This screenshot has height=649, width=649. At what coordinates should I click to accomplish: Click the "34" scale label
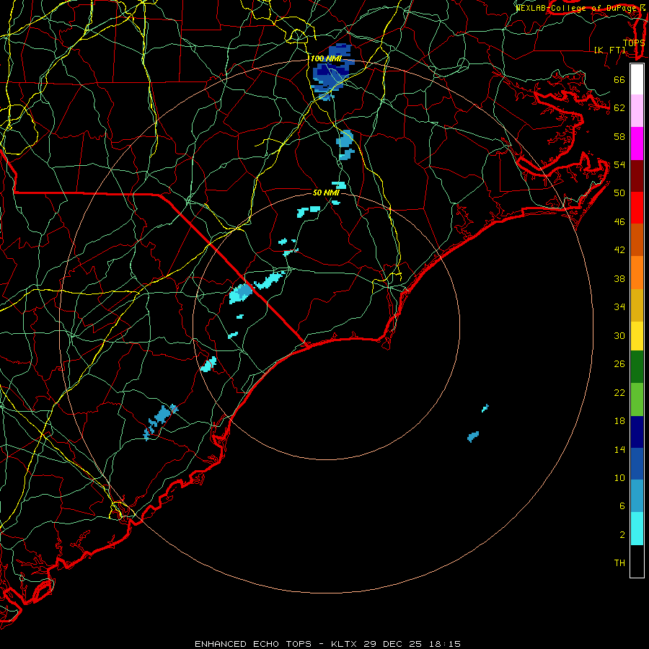point(619,307)
